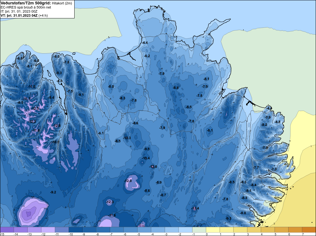
Task: Select the pale green legend swatch labeled -1
Action: pyautogui.click(x=199, y=230)
